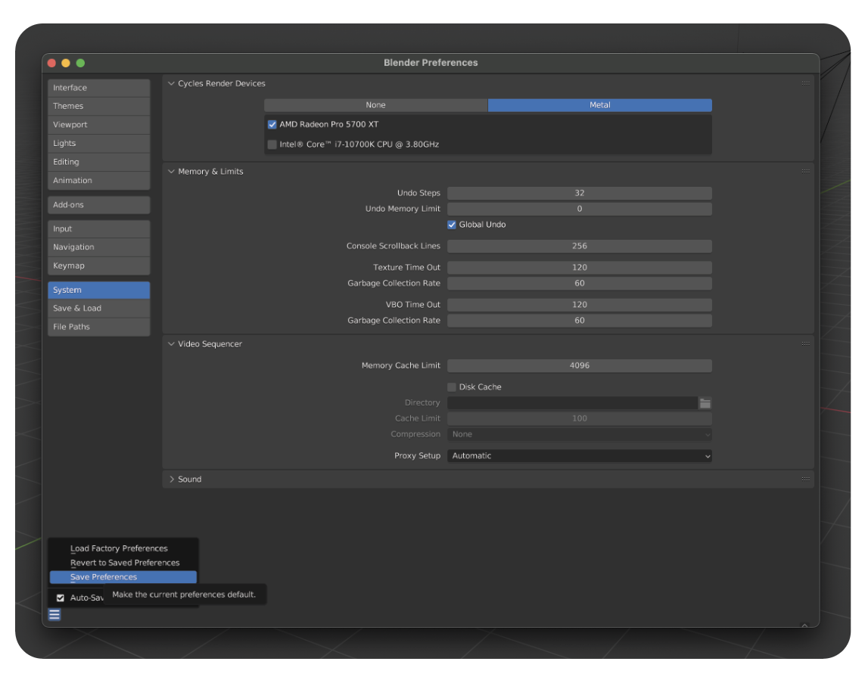This screenshot has width=865, height=677.
Task: Maximize the window with the green button
Action: [x=80, y=63]
